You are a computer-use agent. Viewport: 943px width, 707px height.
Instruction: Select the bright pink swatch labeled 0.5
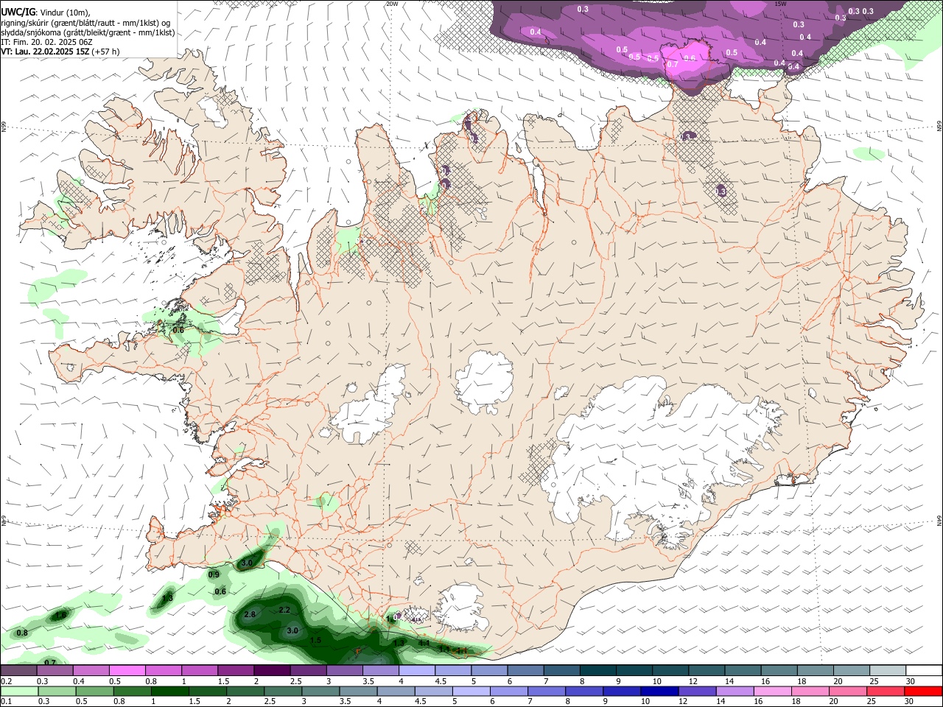127,670
